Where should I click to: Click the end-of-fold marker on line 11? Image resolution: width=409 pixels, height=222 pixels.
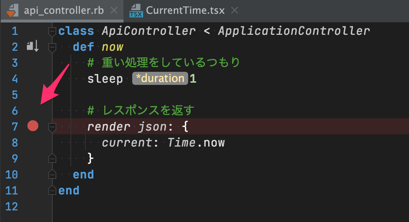(52, 190)
